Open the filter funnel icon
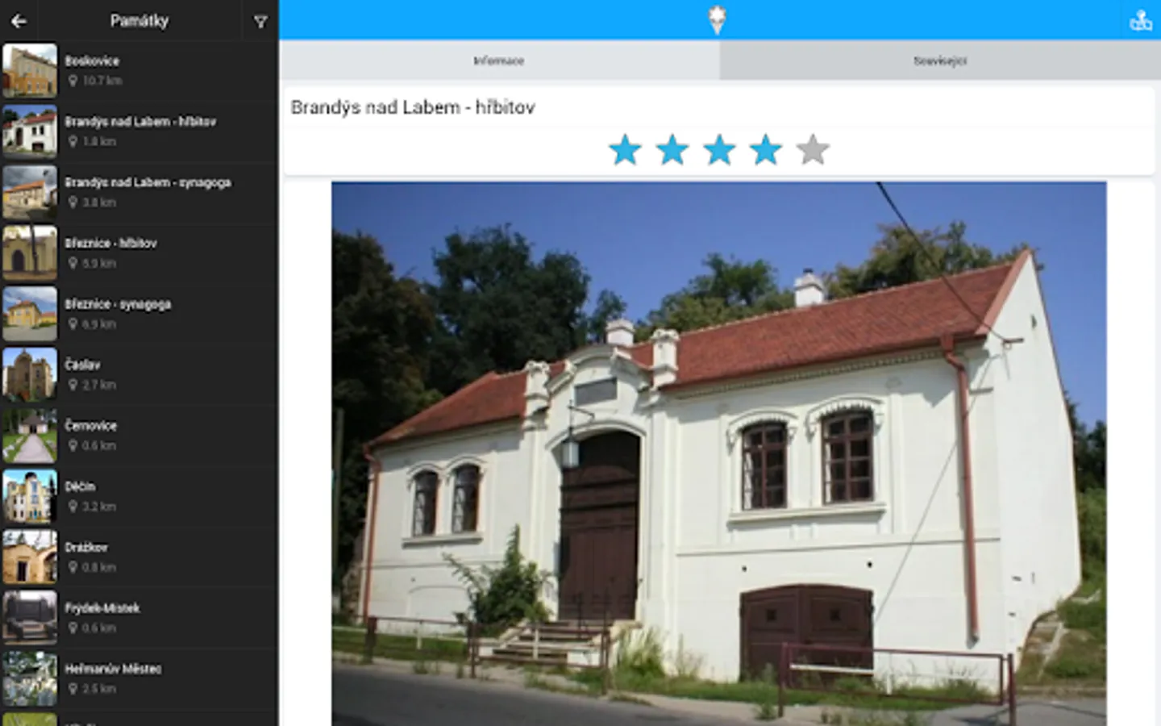This screenshot has width=1161, height=726. 260,22
